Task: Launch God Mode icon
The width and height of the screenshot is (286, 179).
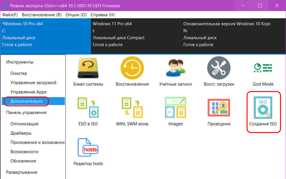Action: (263, 68)
